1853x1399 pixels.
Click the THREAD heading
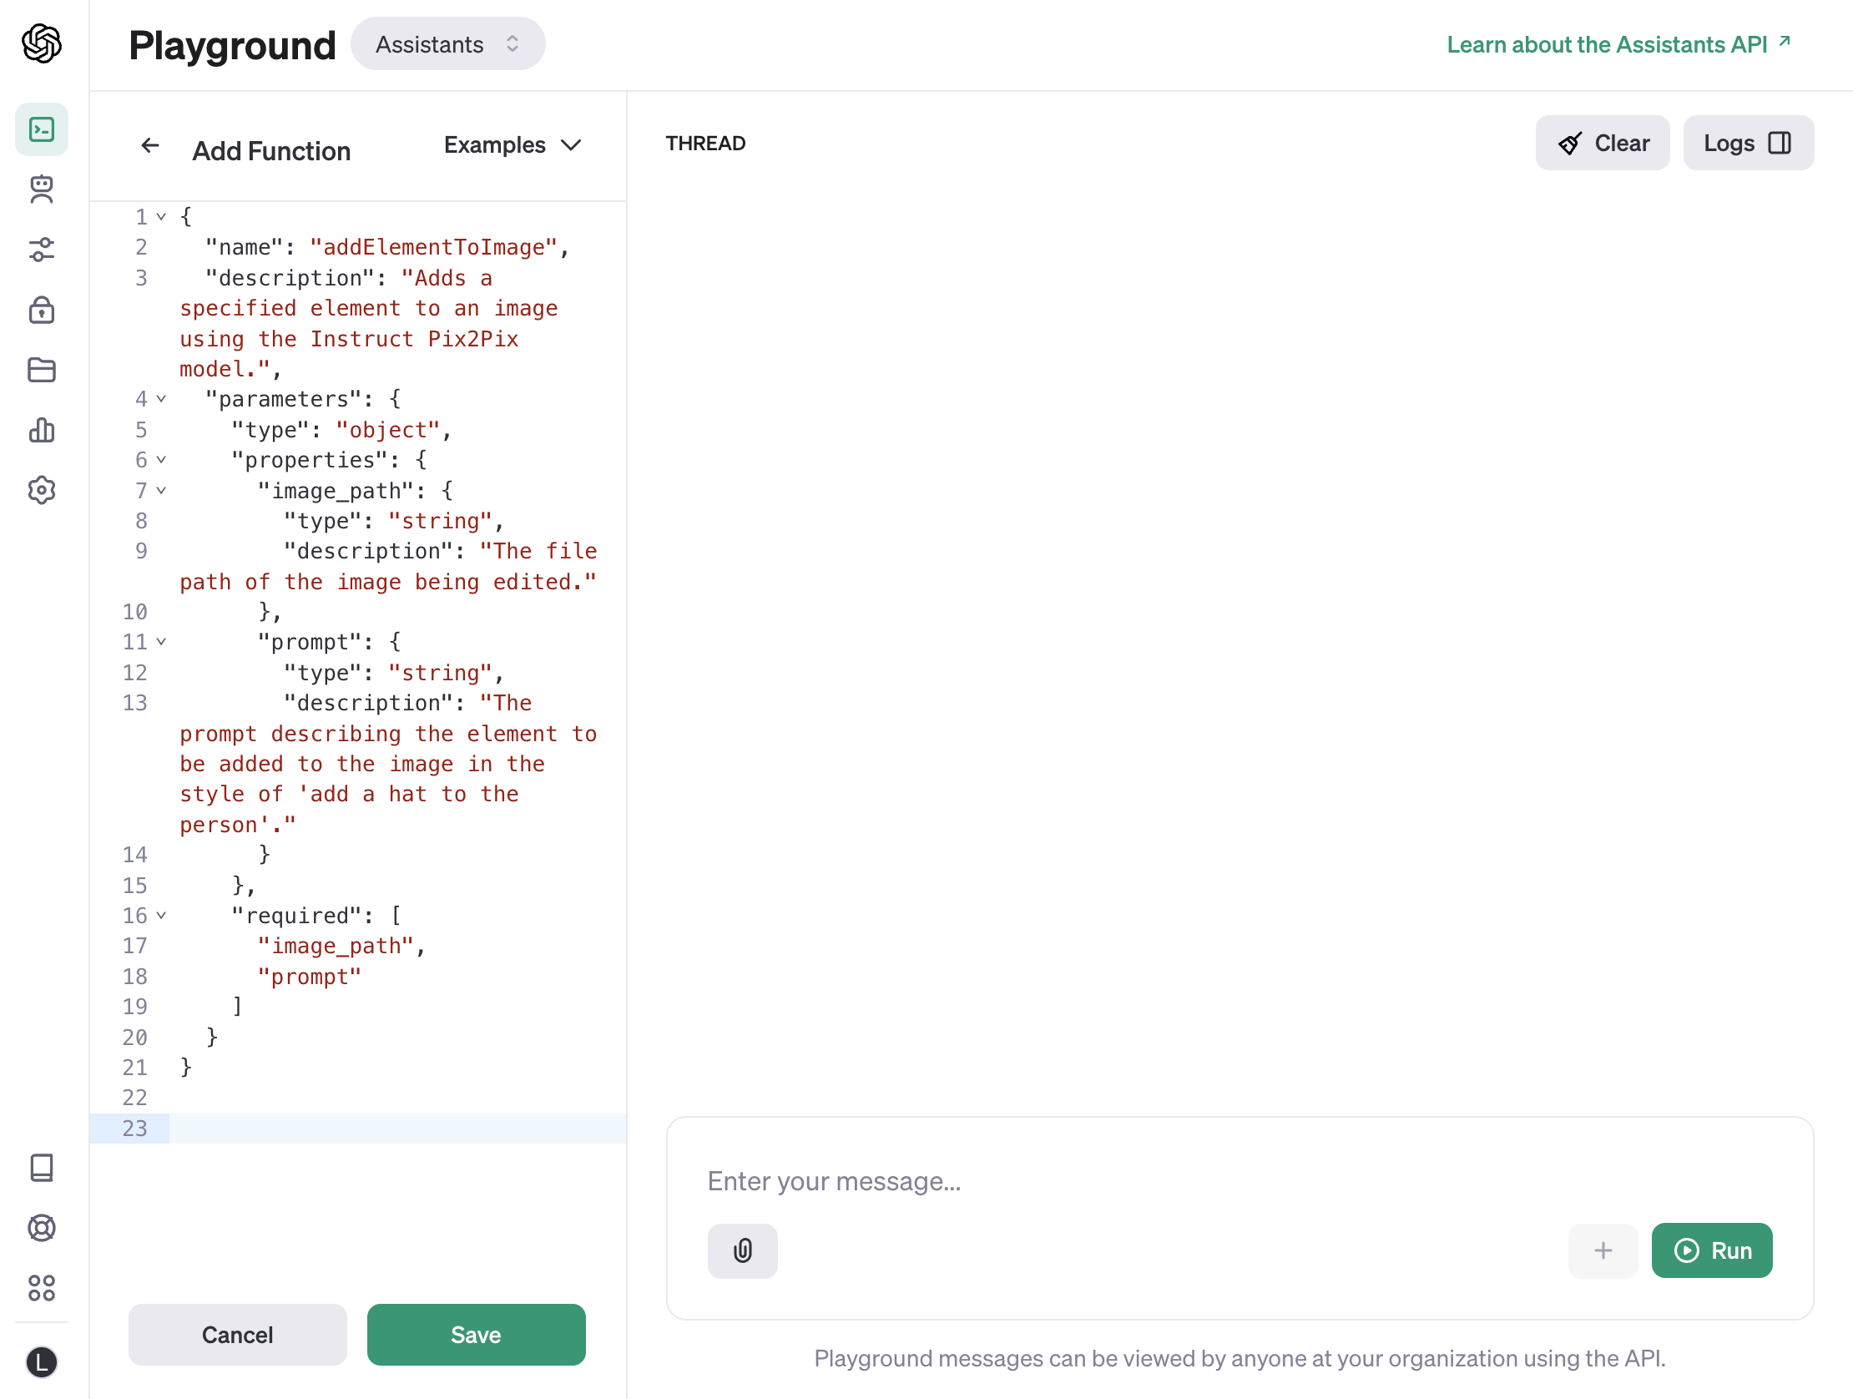(x=705, y=144)
